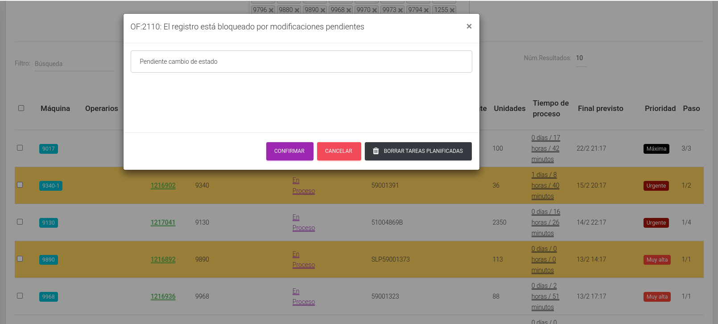718x324 pixels.
Task: Check the row checkbox for machine 9130
Action: (20, 221)
